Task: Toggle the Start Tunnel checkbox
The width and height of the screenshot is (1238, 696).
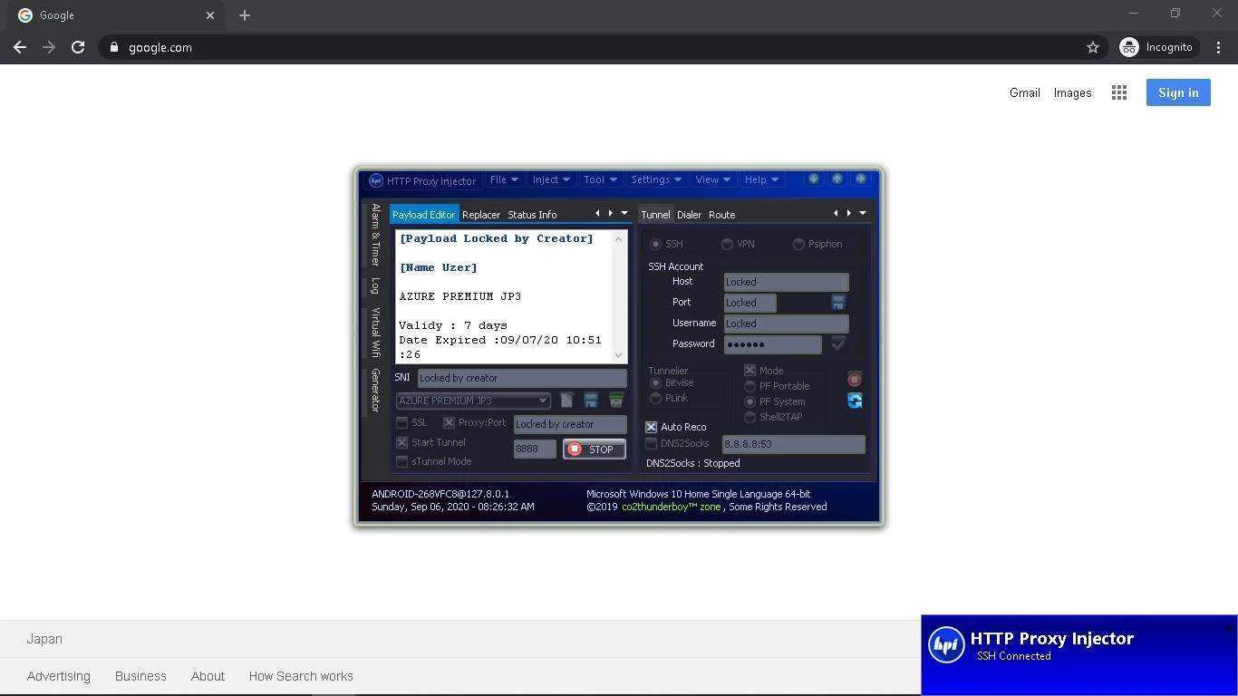Action: [x=402, y=442]
